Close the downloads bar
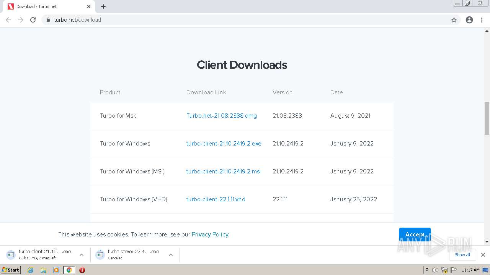Image resolution: width=490 pixels, height=275 pixels. 483,255
